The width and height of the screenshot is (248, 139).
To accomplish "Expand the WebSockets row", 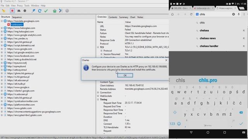I will tap(98, 96).
